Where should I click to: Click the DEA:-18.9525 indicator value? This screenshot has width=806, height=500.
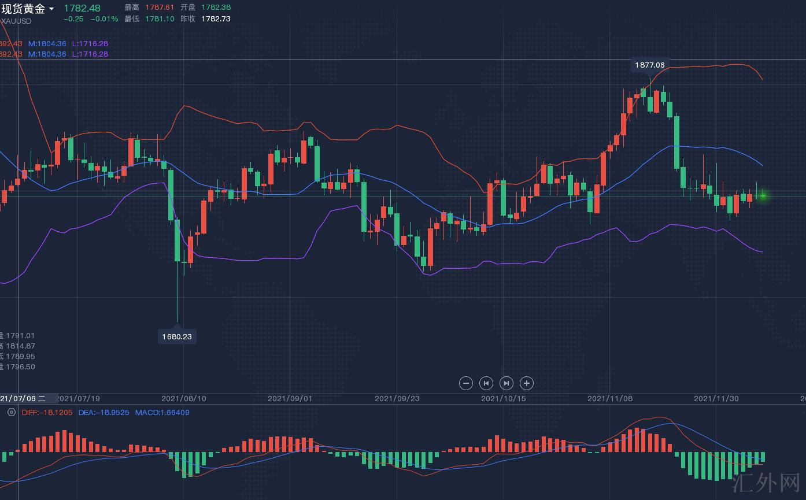tap(103, 412)
